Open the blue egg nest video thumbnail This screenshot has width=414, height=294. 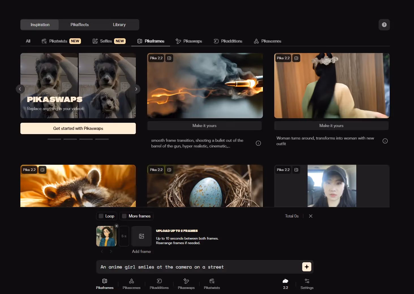[x=205, y=186]
